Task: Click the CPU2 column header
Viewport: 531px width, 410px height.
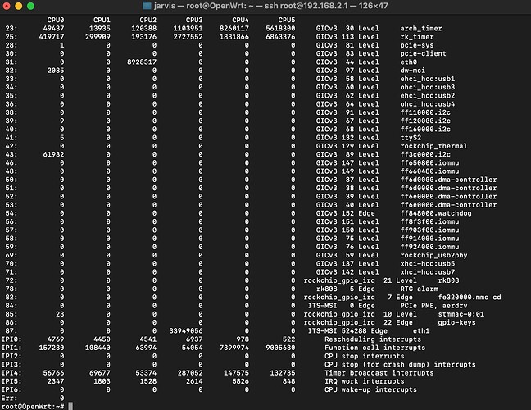Action: (x=148, y=20)
